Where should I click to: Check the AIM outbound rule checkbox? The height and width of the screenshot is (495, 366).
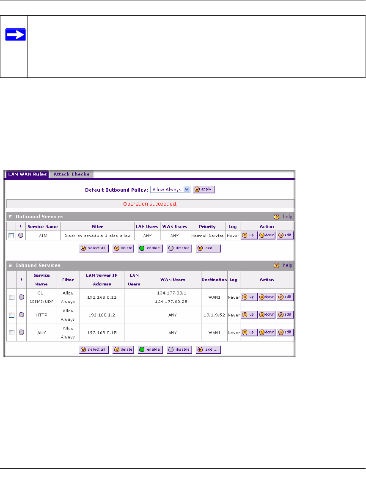coord(11,236)
